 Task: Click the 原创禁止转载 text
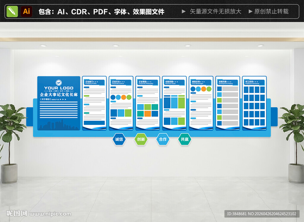271,12
